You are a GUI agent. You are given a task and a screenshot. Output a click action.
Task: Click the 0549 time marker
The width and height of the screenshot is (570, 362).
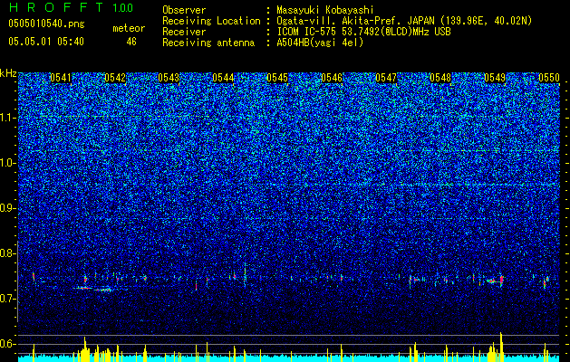tap(495, 78)
